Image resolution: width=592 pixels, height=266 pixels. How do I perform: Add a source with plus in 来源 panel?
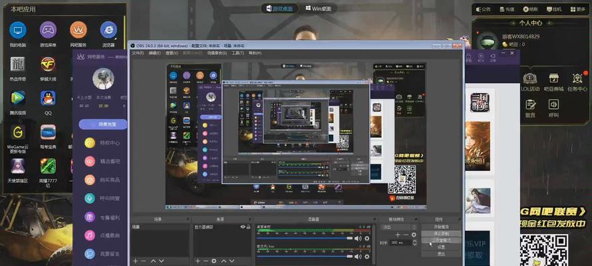pyautogui.click(x=198, y=261)
